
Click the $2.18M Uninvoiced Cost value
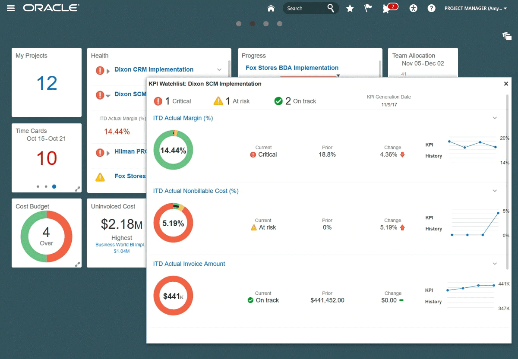(122, 224)
